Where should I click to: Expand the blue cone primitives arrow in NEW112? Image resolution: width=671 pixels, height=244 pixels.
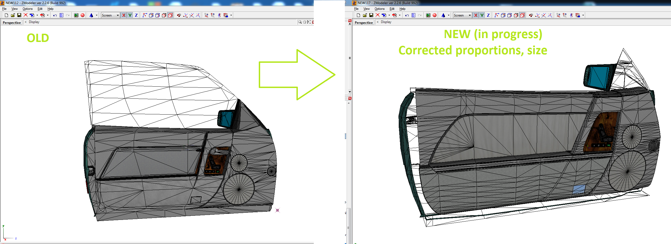tap(97, 15)
